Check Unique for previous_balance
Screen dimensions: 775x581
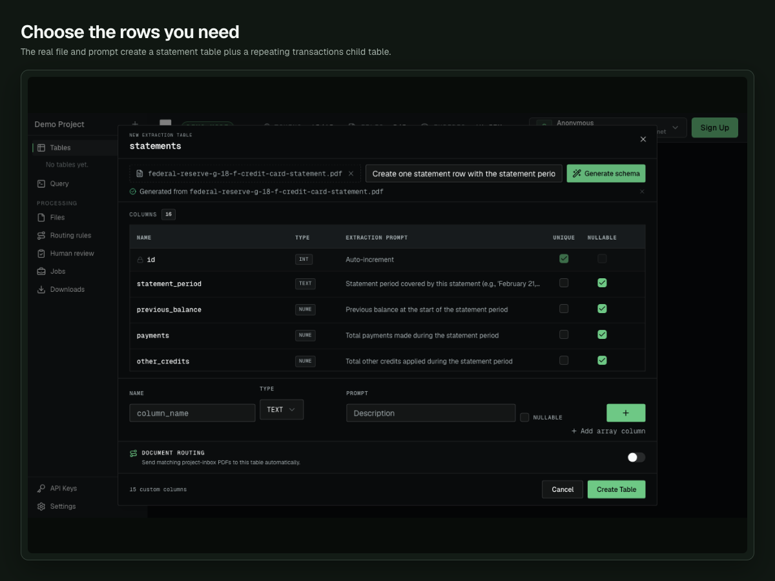click(564, 309)
